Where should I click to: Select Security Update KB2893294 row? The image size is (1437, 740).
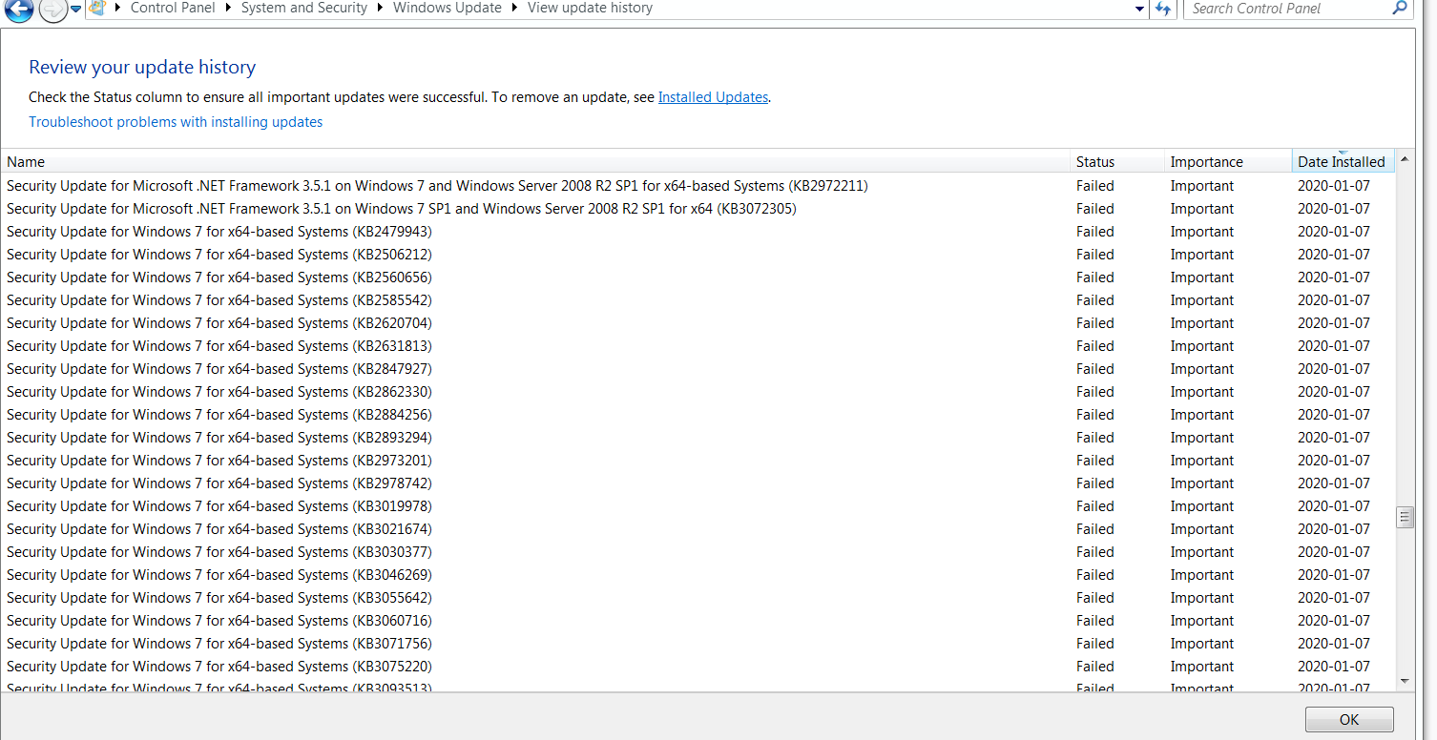point(698,438)
